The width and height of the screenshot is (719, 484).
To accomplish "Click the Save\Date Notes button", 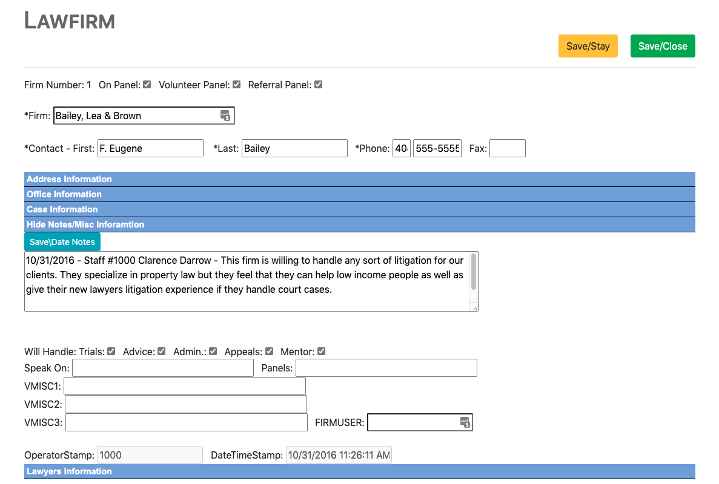I will pos(62,242).
